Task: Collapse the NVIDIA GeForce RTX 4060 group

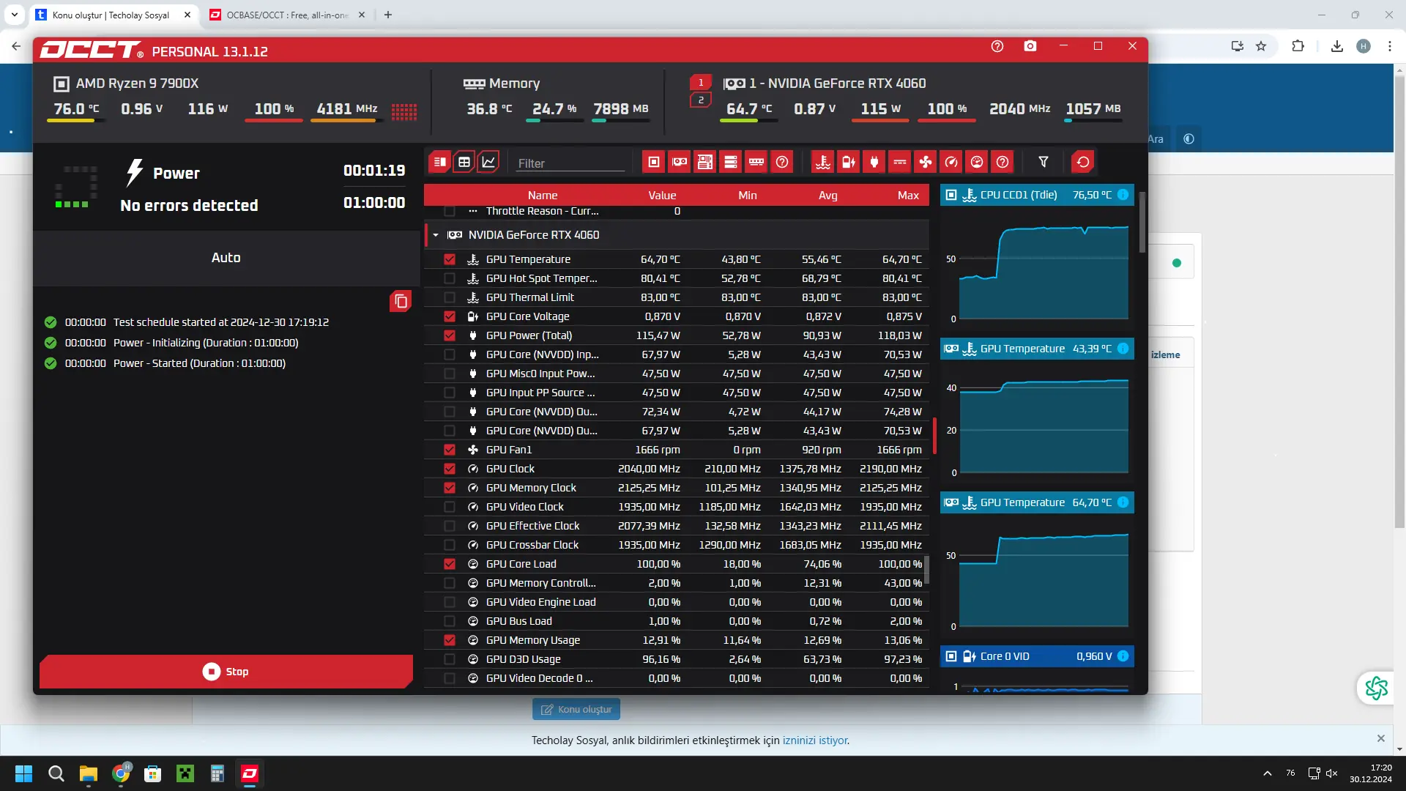Action: click(x=436, y=235)
